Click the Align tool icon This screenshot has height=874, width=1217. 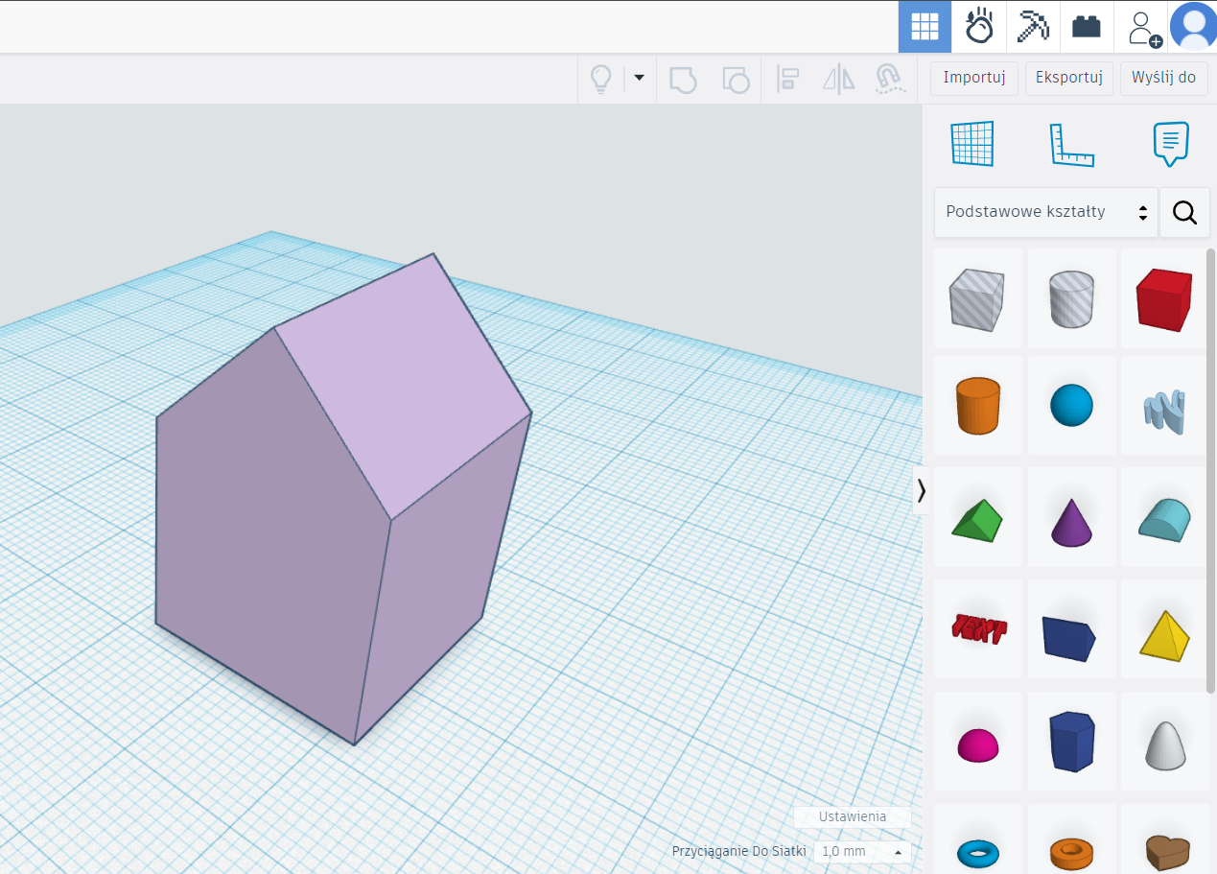[787, 79]
